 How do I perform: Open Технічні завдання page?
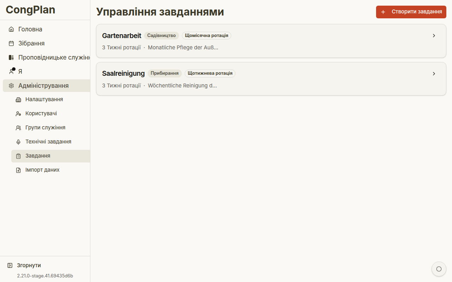tap(51, 142)
